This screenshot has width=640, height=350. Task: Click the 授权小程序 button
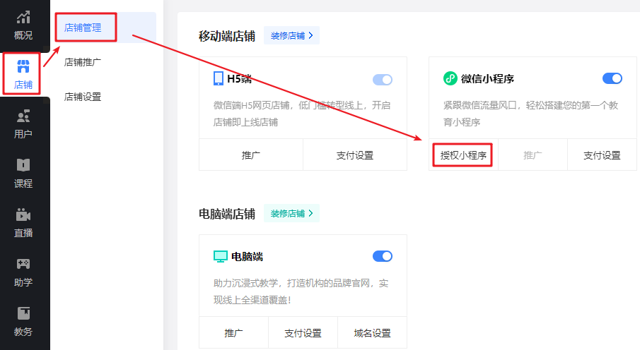pos(463,155)
